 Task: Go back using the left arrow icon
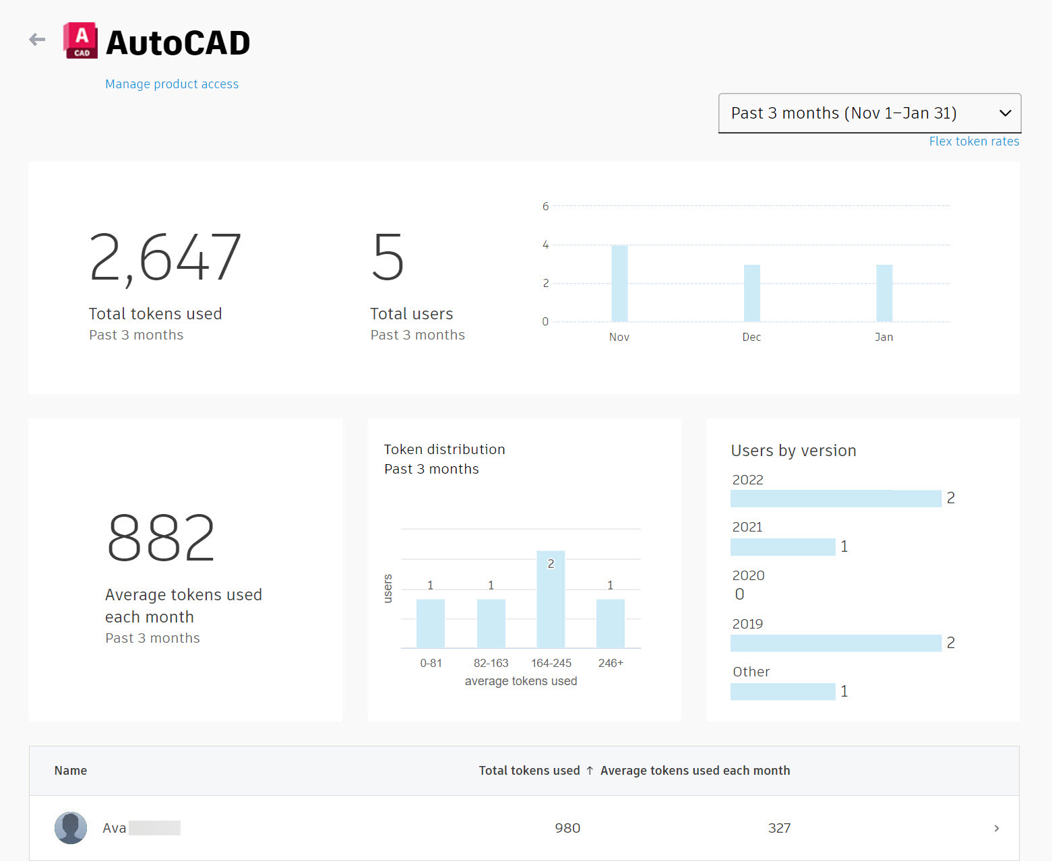pos(37,40)
